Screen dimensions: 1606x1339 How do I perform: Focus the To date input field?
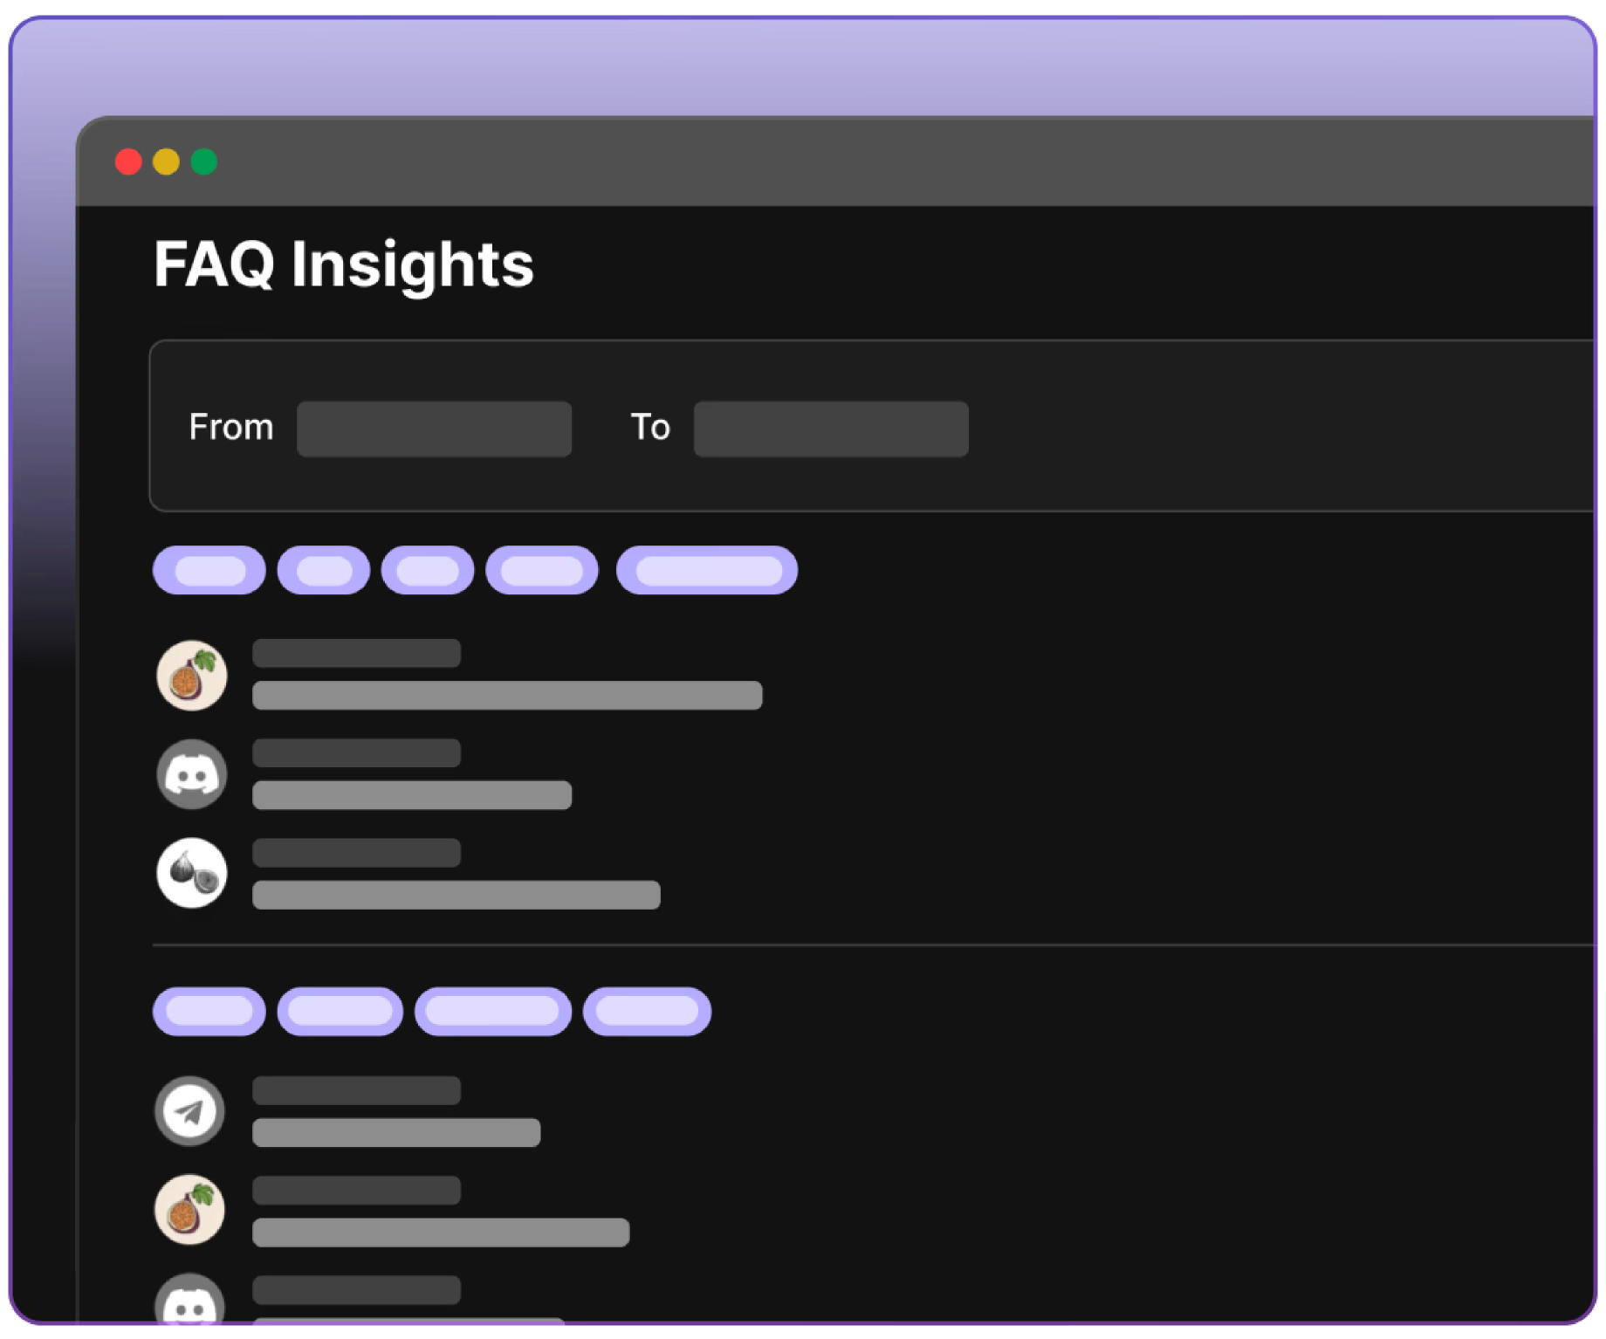point(831,429)
